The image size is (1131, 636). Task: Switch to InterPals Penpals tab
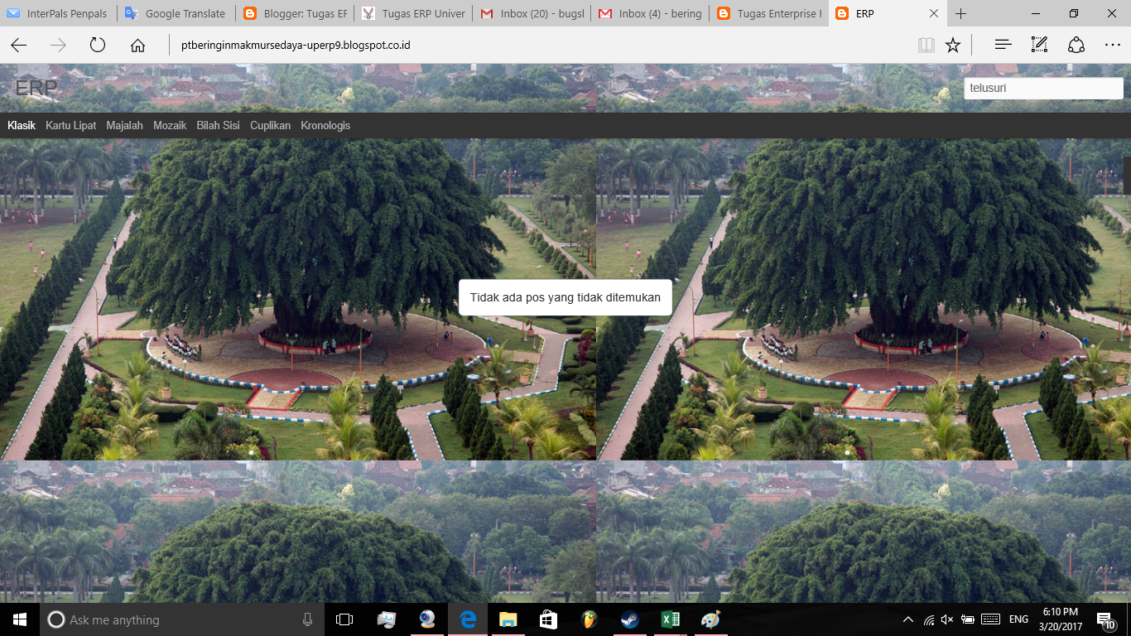pyautogui.click(x=59, y=13)
